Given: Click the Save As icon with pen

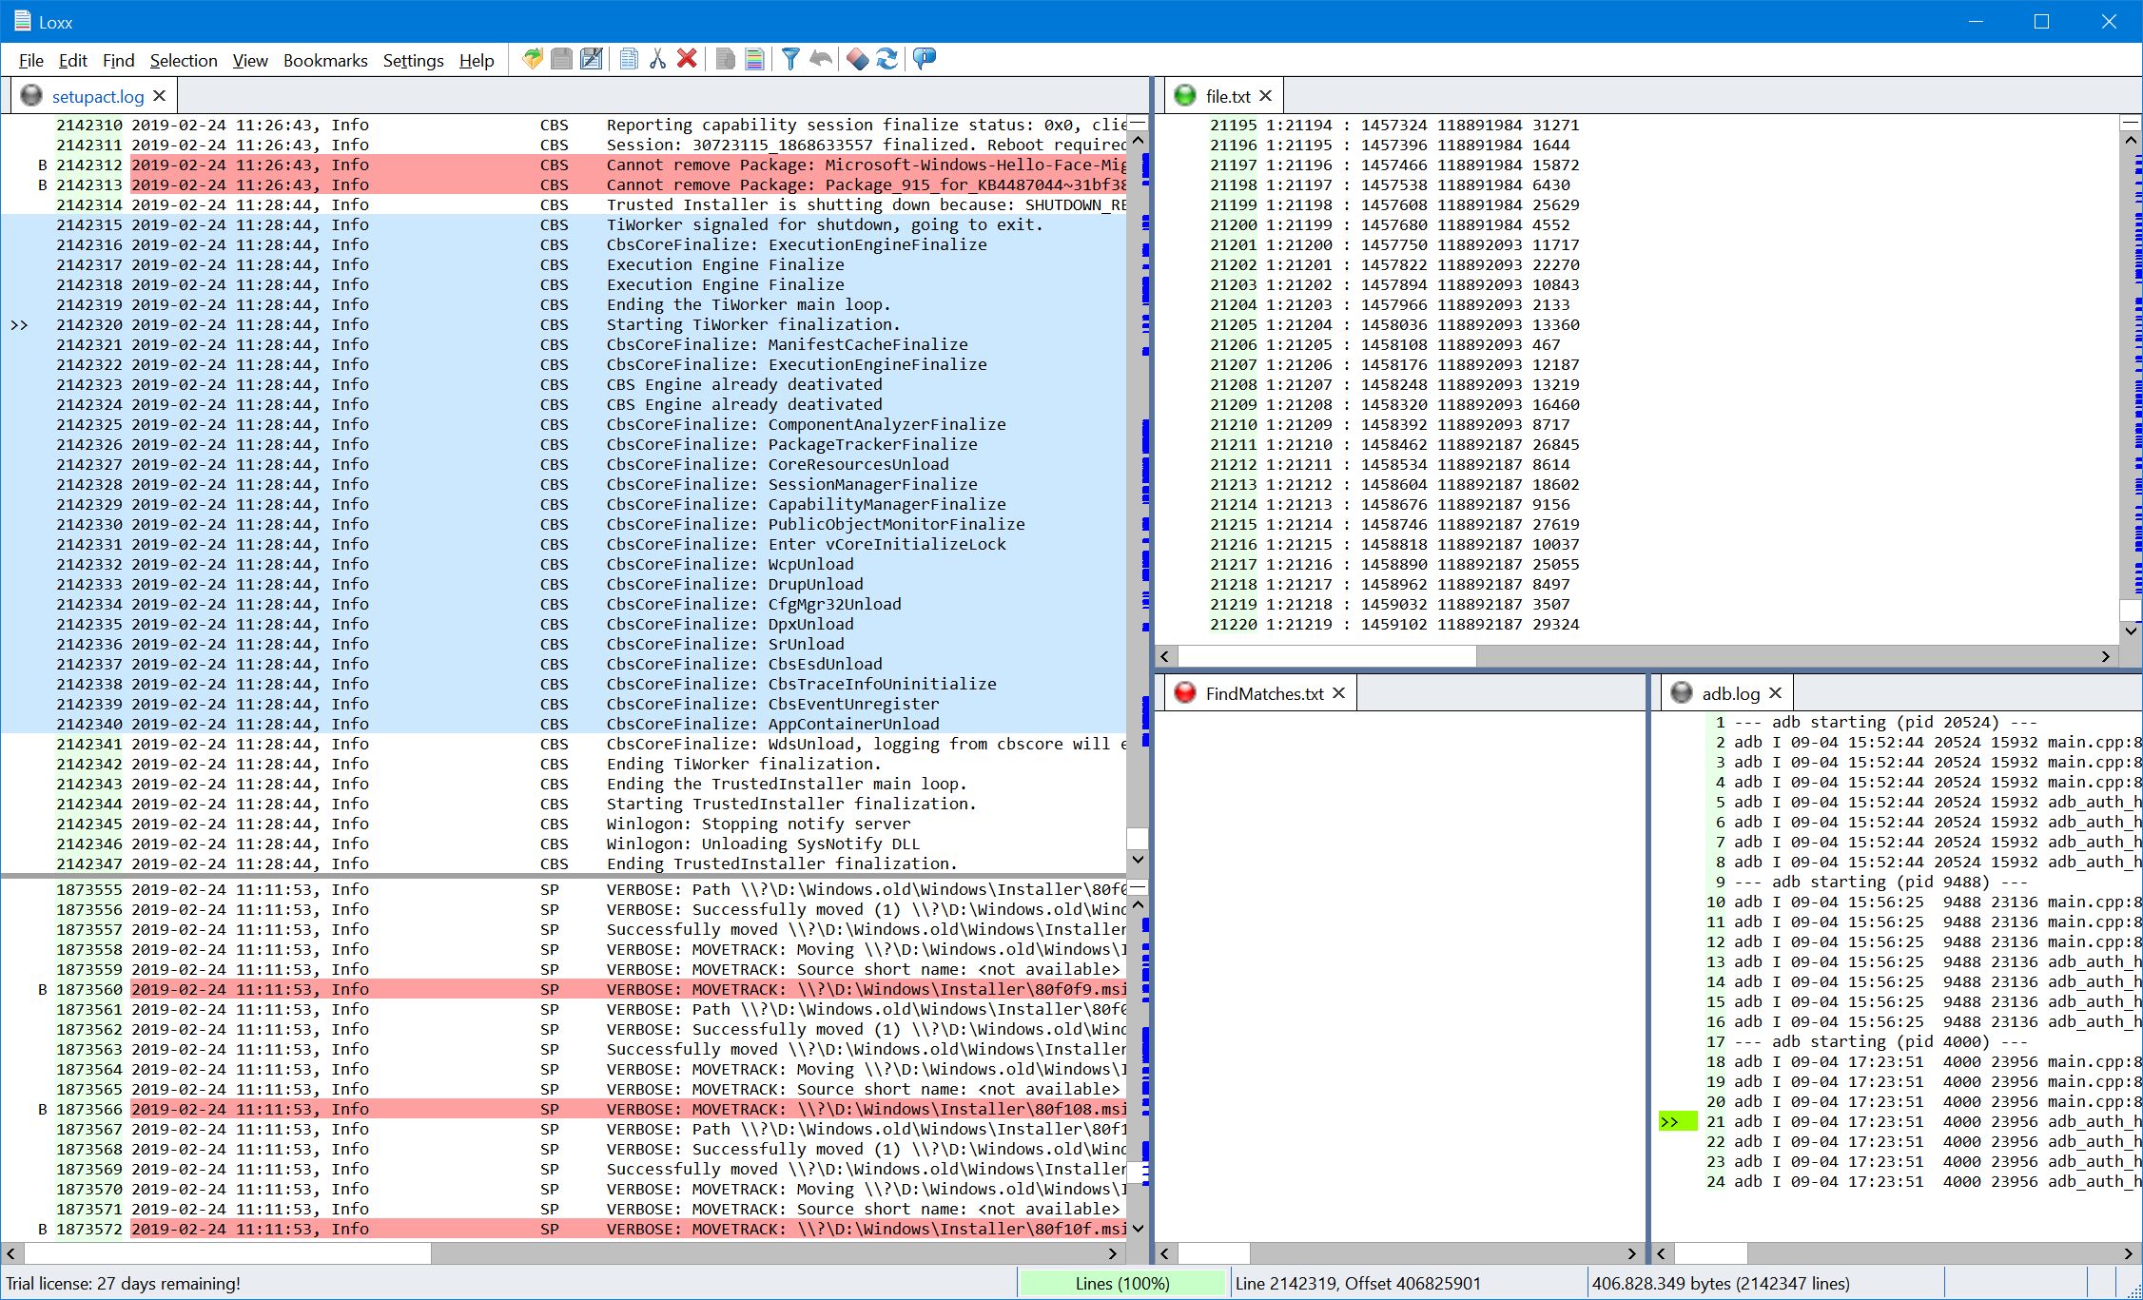Looking at the screenshot, I should (x=592, y=59).
